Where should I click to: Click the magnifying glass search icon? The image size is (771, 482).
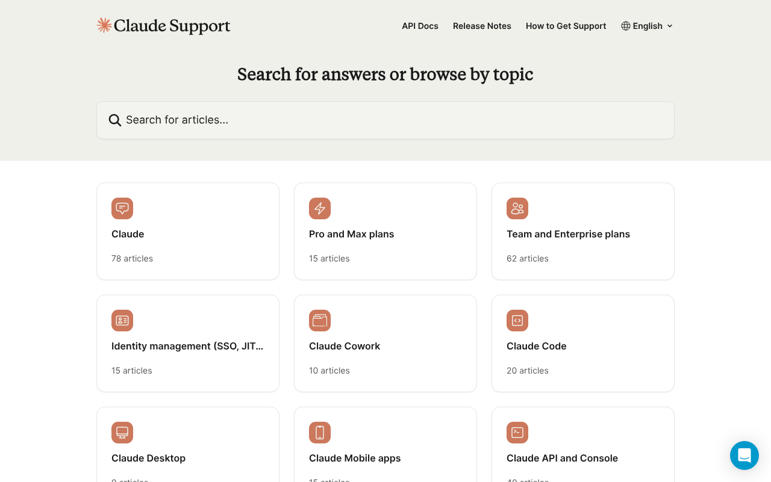coord(115,120)
